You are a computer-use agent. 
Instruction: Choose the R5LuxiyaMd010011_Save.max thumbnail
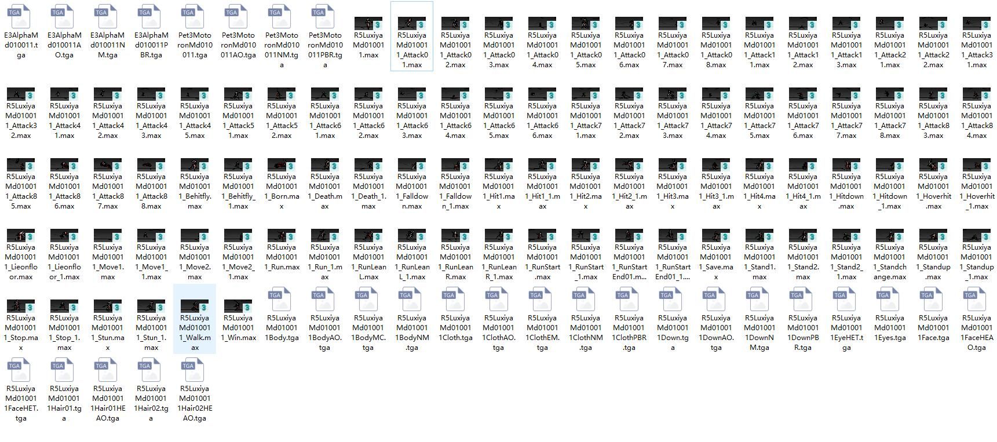tap(716, 235)
